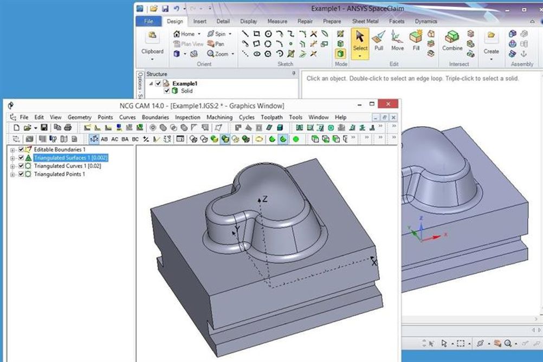Expand the Editable Boundaries 1 node
This screenshot has height=362, width=543.
pos(12,150)
